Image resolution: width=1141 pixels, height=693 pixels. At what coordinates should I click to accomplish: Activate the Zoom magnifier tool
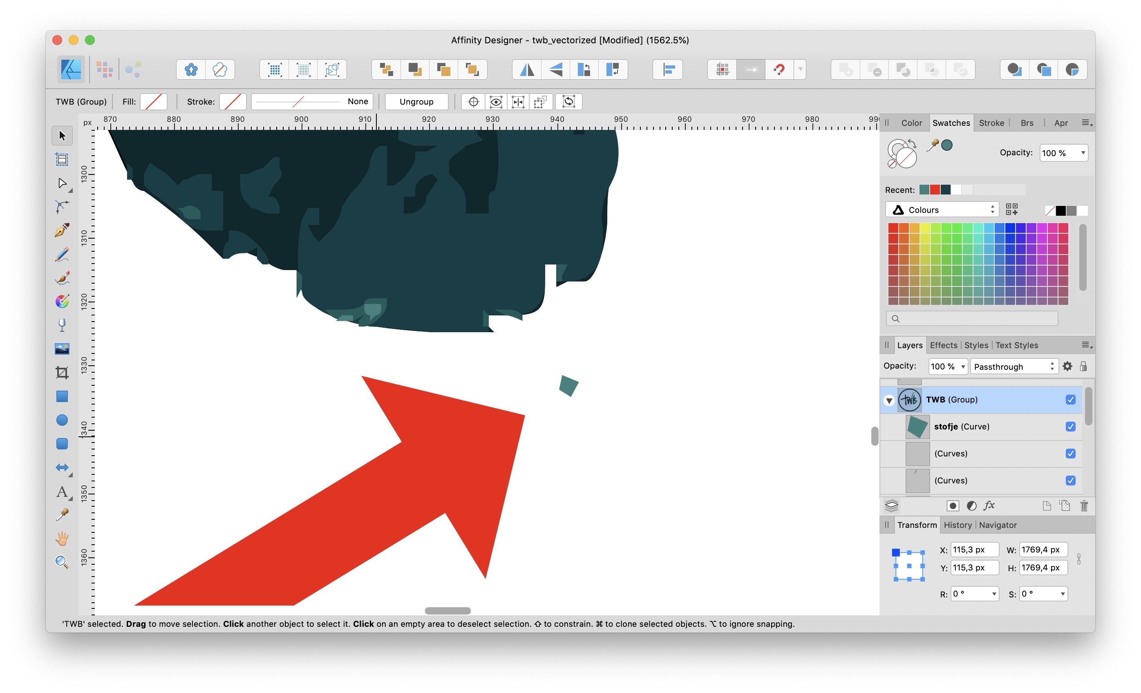click(62, 562)
